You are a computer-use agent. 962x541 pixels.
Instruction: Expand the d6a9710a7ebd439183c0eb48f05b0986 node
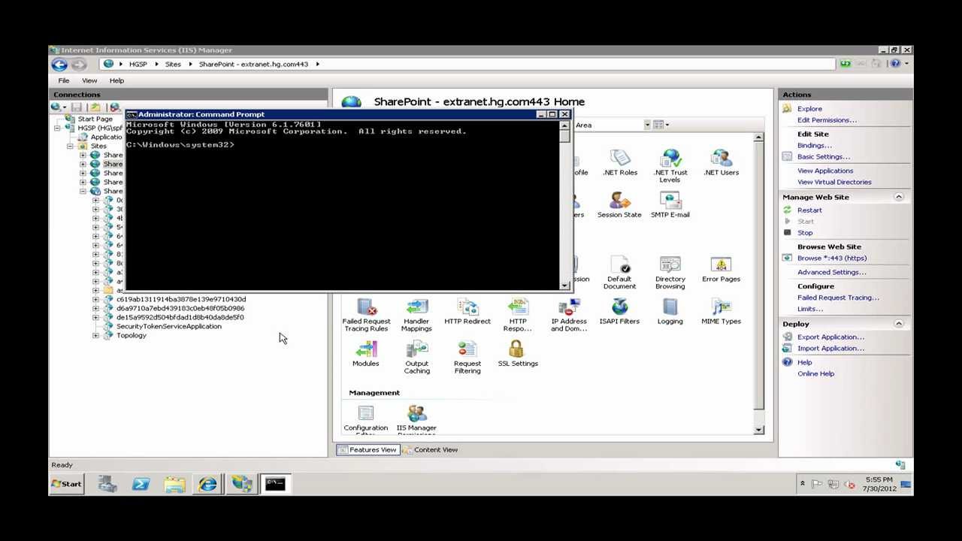tap(95, 309)
